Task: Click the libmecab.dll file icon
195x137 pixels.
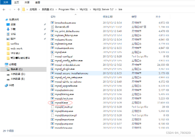Action: pyautogui.click(x=52, y=27)
